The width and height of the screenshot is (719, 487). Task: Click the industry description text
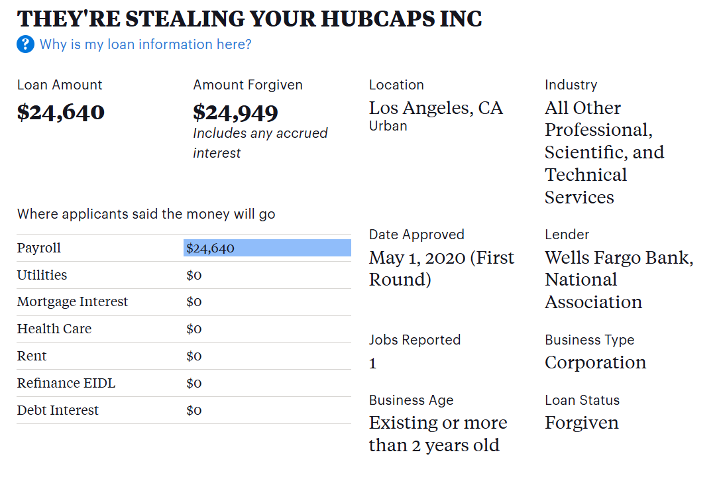coord(604,152)
